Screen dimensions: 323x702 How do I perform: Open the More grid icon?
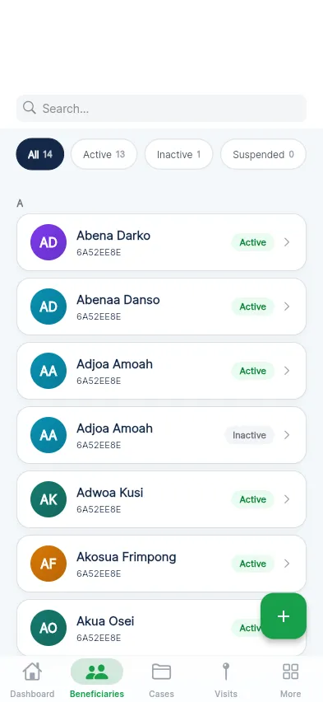290,672
